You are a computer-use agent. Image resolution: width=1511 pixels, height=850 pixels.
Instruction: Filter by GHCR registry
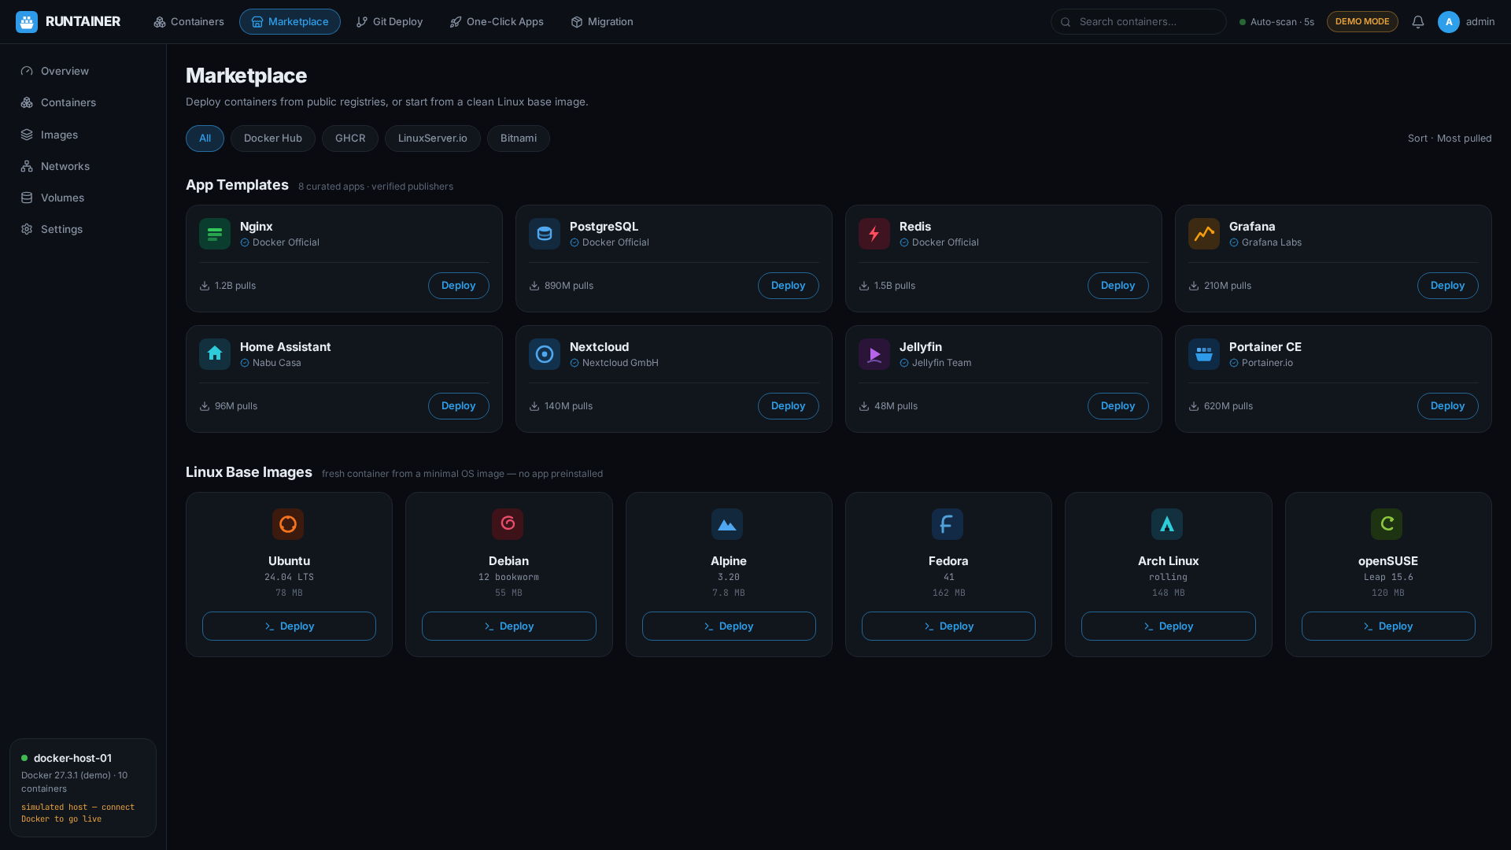coord(350,139)
